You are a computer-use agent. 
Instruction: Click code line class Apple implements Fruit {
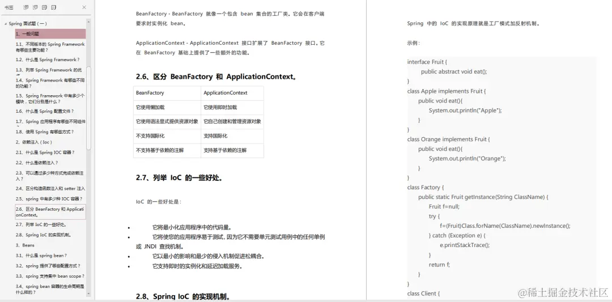[x=446, y=91]
